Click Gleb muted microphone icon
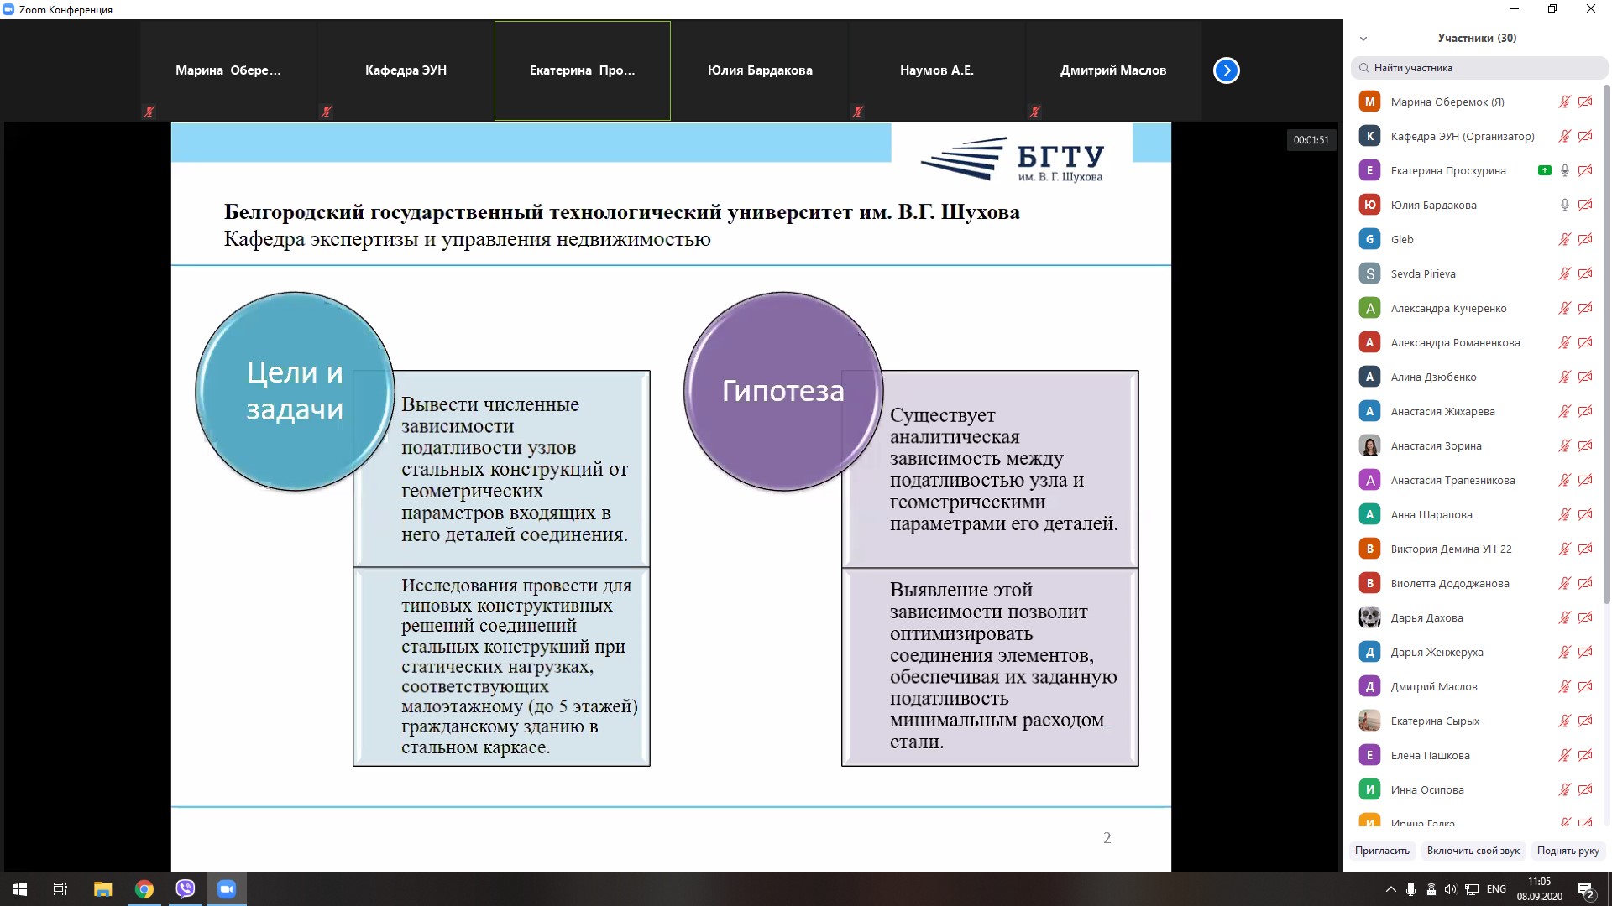The height and width of the screenshot is (906, 1612). tap(1565, 239)
